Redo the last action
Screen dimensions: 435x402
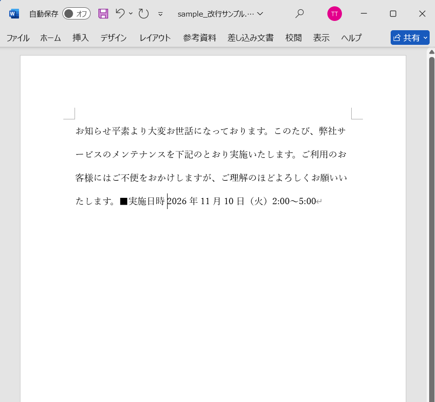(143, 14)
